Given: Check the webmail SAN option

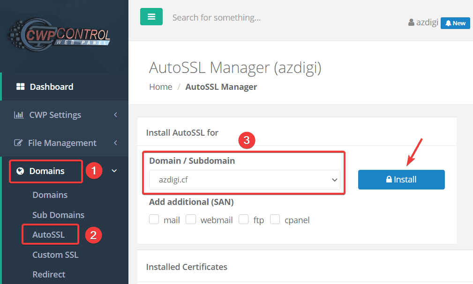Looking at the screenshot, I should click(x=191, y=219).
